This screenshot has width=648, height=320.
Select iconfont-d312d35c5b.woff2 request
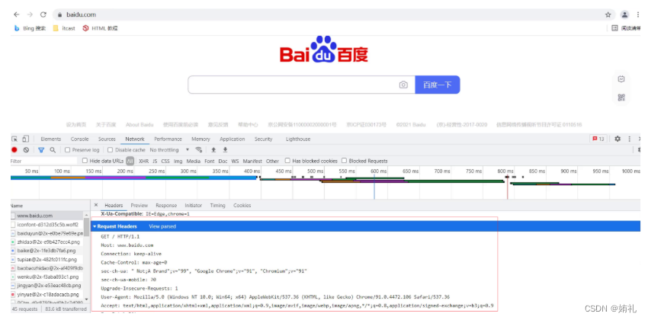tap(47, 225)
